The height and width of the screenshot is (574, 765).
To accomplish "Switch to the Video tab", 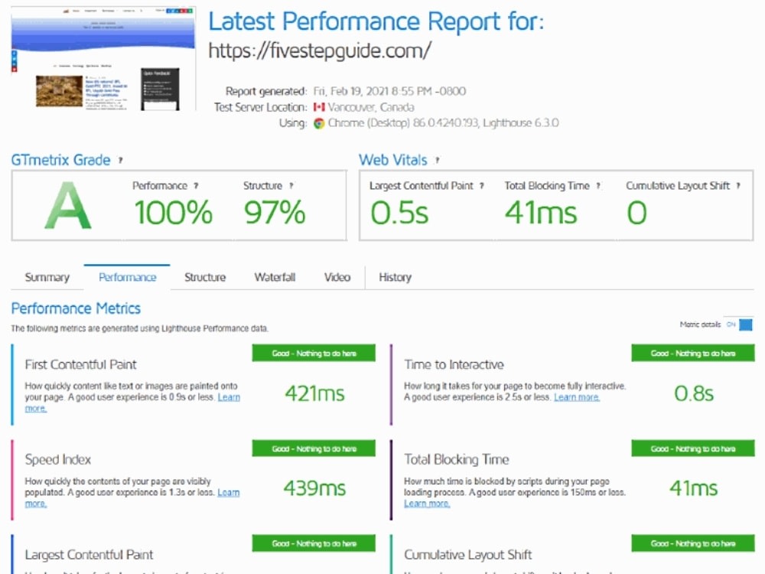I will (337, 277).
